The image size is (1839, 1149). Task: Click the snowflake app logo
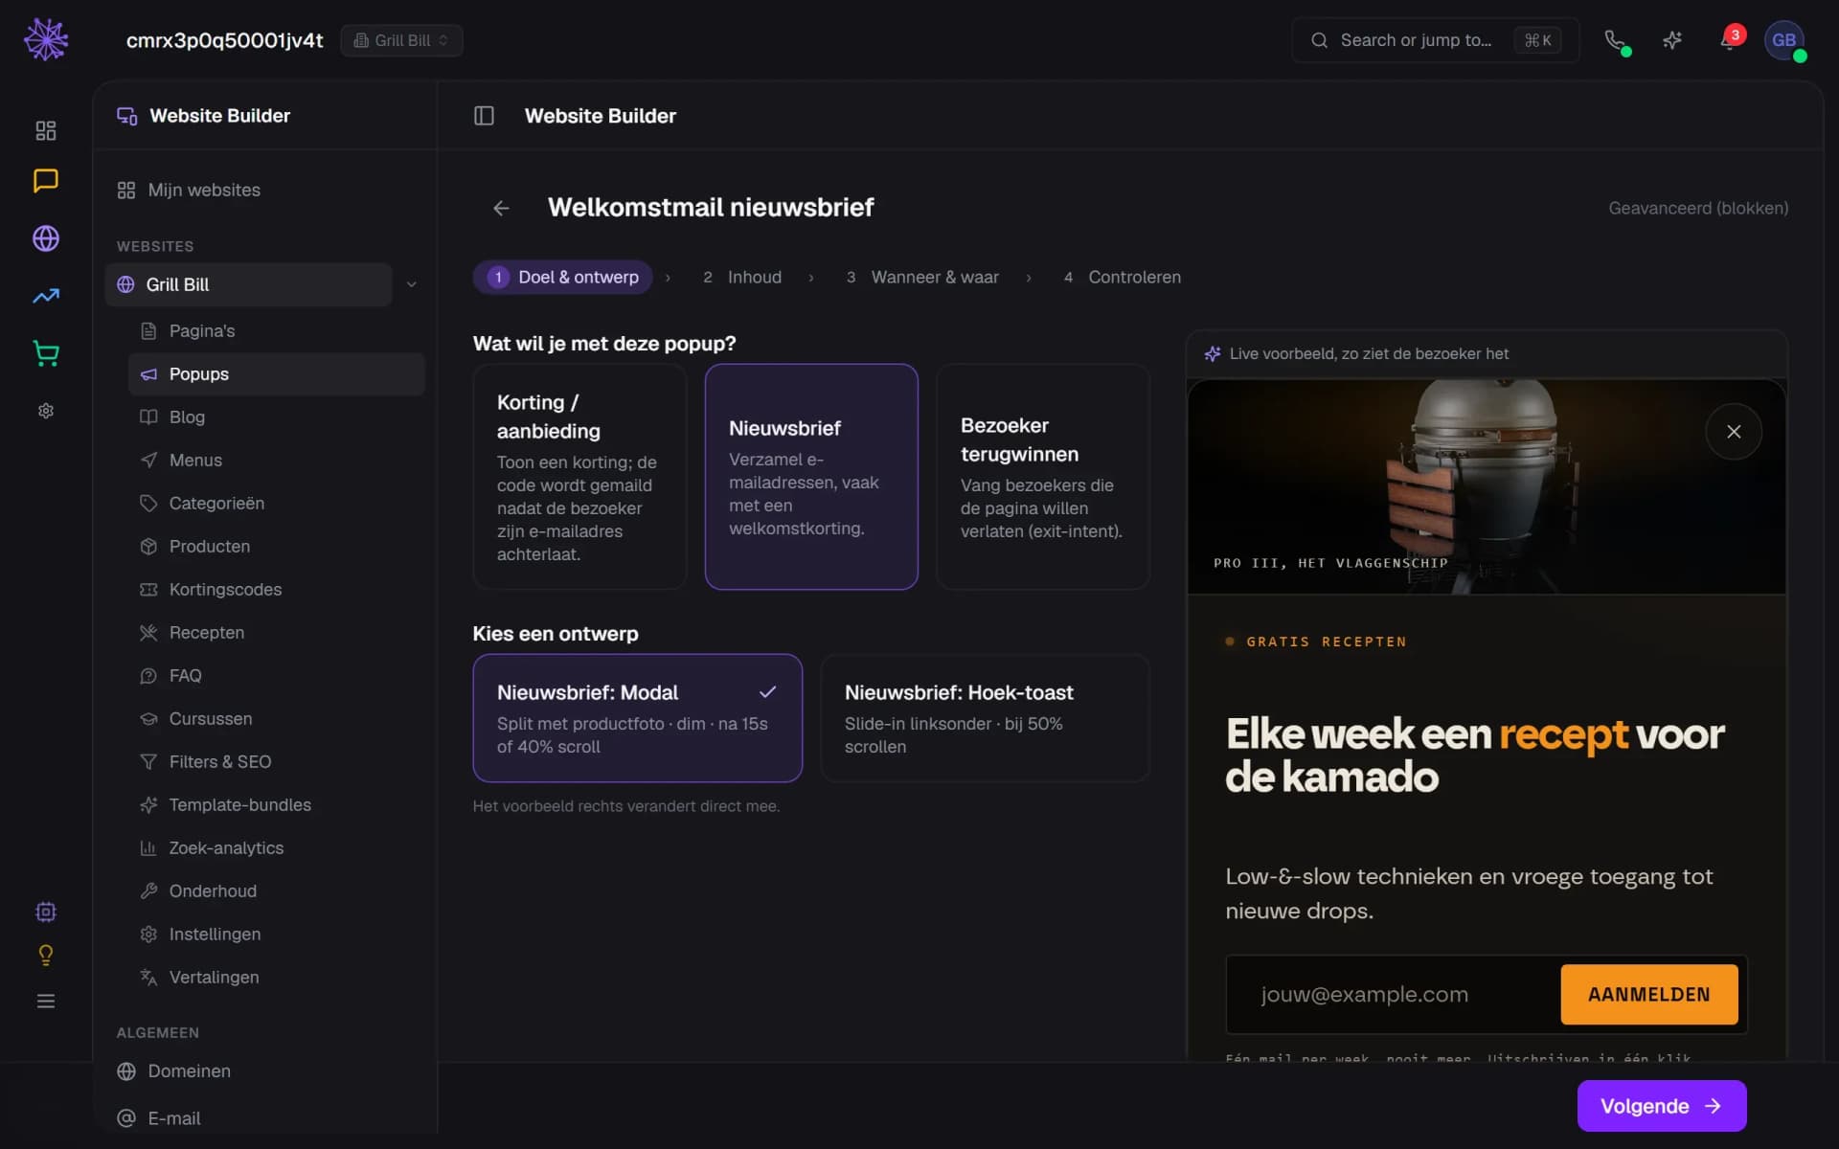pos(46,40)
